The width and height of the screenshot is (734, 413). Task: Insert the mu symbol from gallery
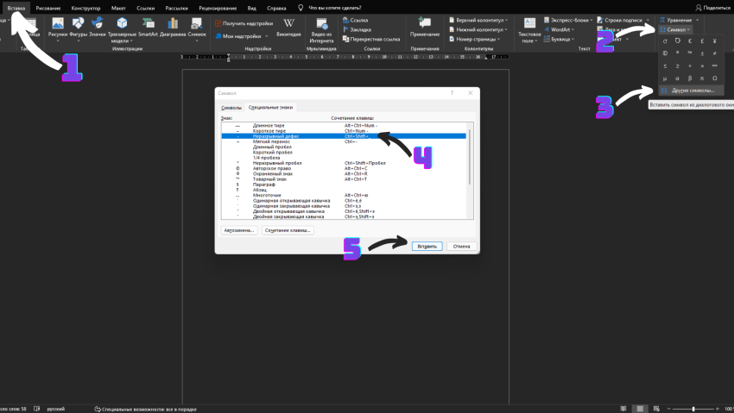665,78
